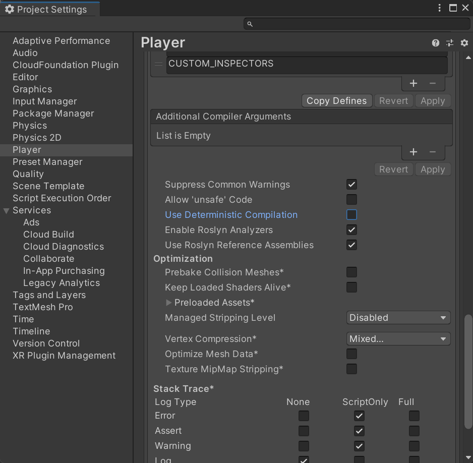Grab the CUSTOM_INSPECTORS reorder handle
Viewport: 473px width, 463px height.
158,64
